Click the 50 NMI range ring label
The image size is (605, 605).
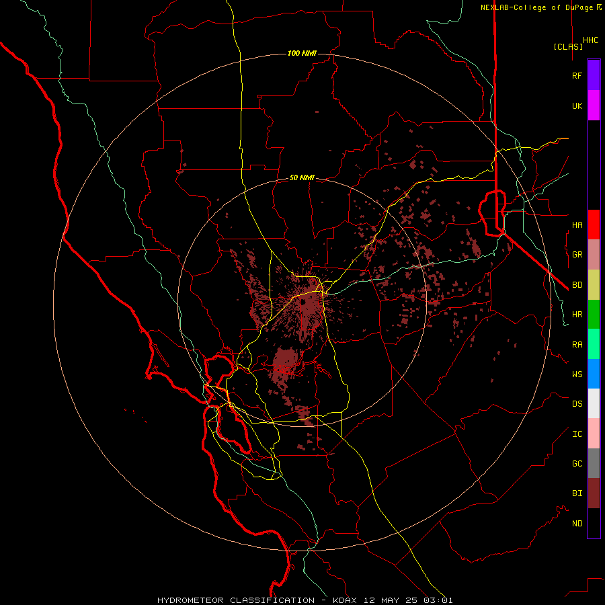(x=302, y=177)
